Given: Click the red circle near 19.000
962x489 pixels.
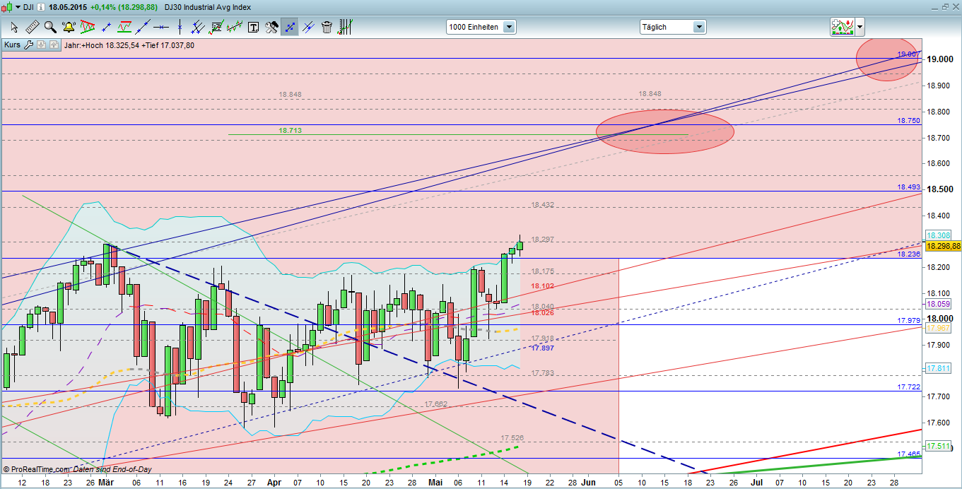Looking at the screenshot, I should tap(888, 59).
